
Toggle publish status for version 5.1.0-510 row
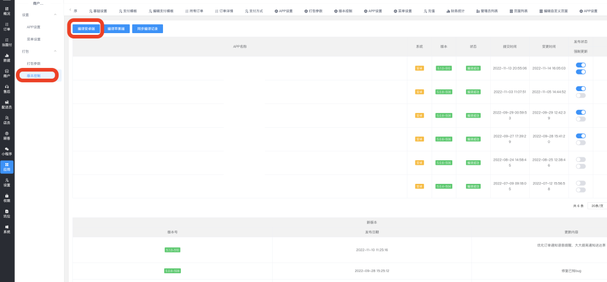click(580, 65)
